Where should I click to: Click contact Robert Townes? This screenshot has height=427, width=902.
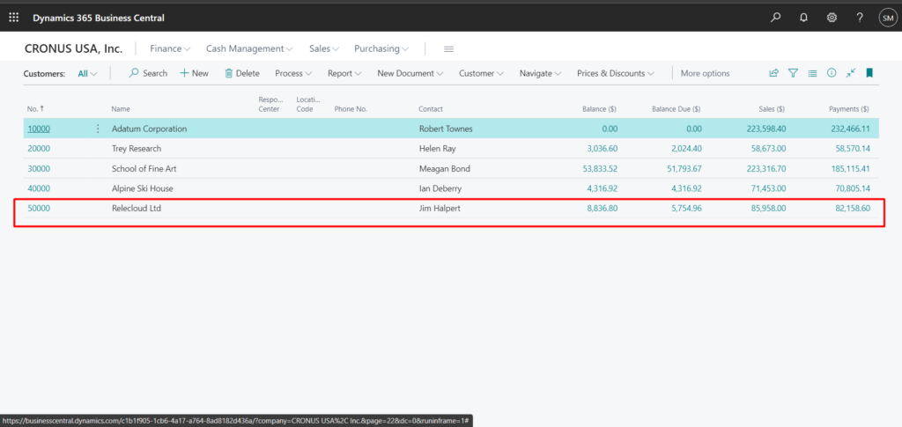446,129
